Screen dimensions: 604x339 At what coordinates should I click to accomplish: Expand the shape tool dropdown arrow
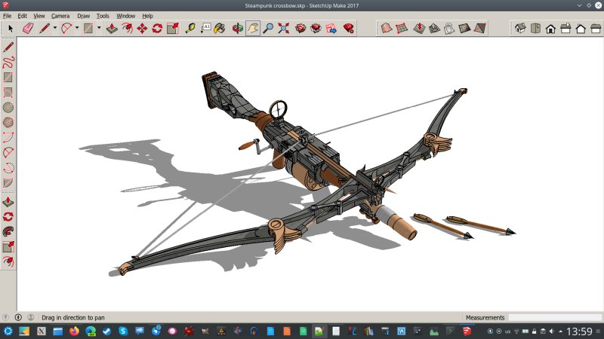point(98,29)
